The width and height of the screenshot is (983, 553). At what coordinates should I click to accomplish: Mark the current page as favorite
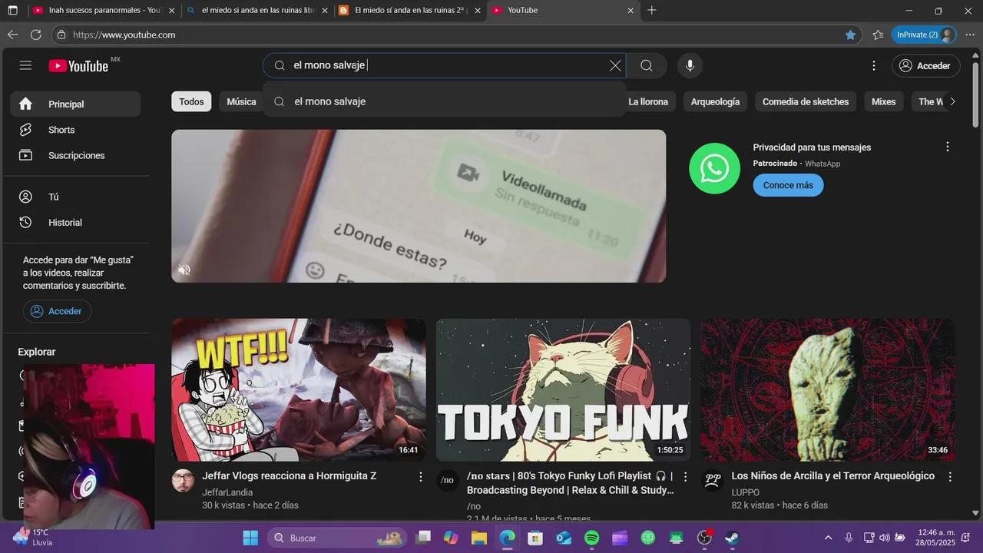pyautogui.click(x=850, y=35)
